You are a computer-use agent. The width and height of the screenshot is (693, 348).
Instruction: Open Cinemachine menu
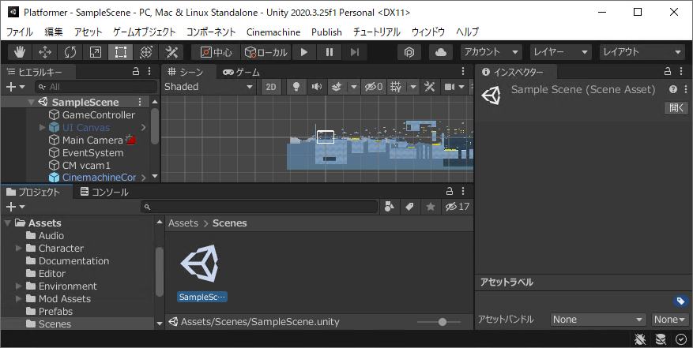coord(273,32)
